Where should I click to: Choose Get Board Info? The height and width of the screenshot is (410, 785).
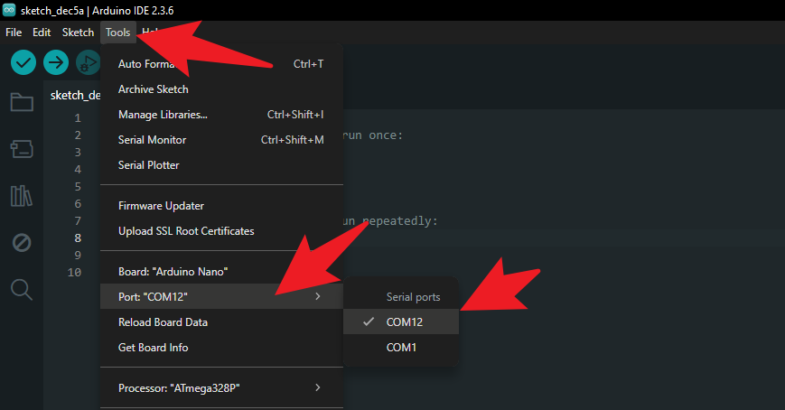(x=222, y=348)
